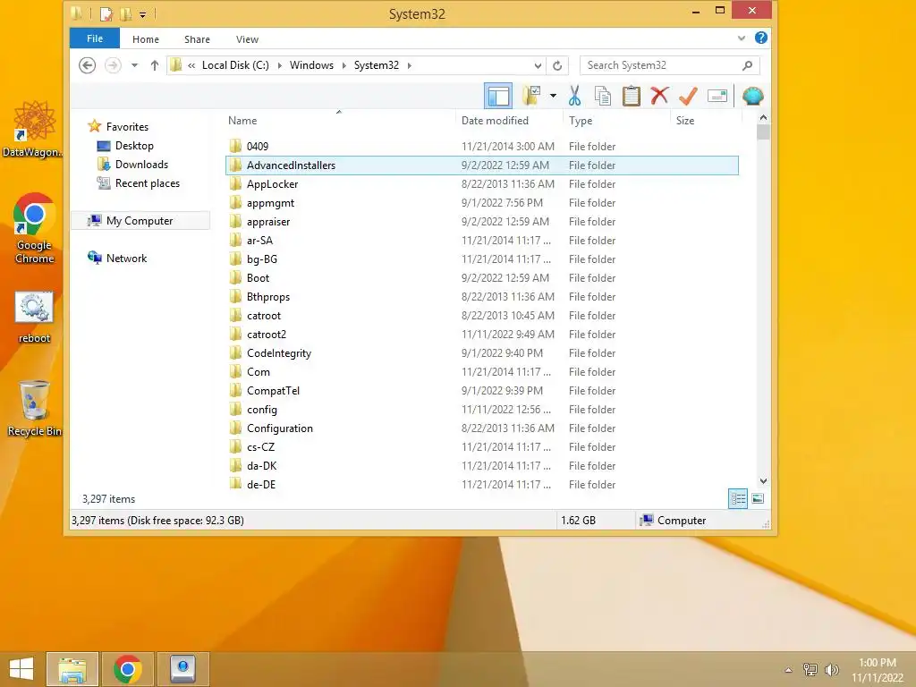
Task: Switch to details view button
Action: point(738,498)
